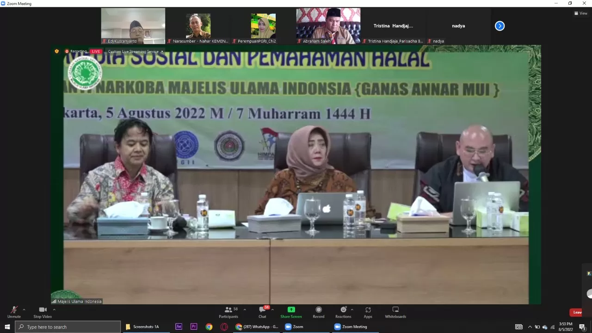Click the encryption shield icon
Image resolution: width=592 pixels, height=333 pixels.
[x=57, y=51]
